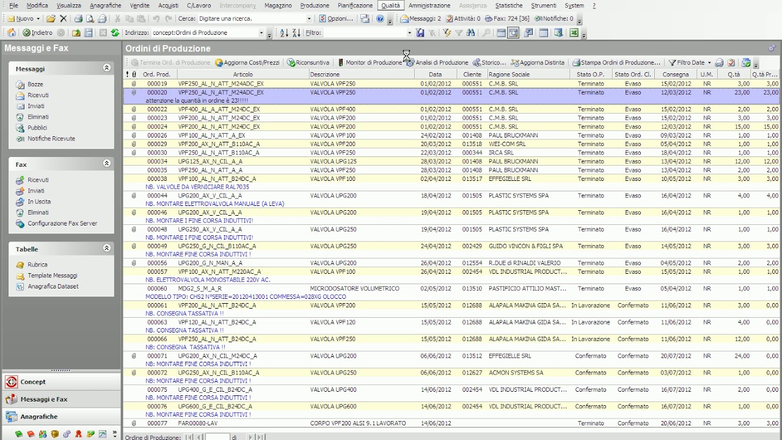
Task: Open Template Messaggi under Tabelle
Action: [x=53, y=276]
